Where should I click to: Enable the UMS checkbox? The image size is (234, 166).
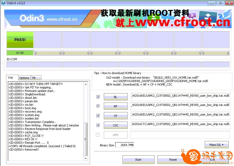pyautogui.click(x=98, y=135)
